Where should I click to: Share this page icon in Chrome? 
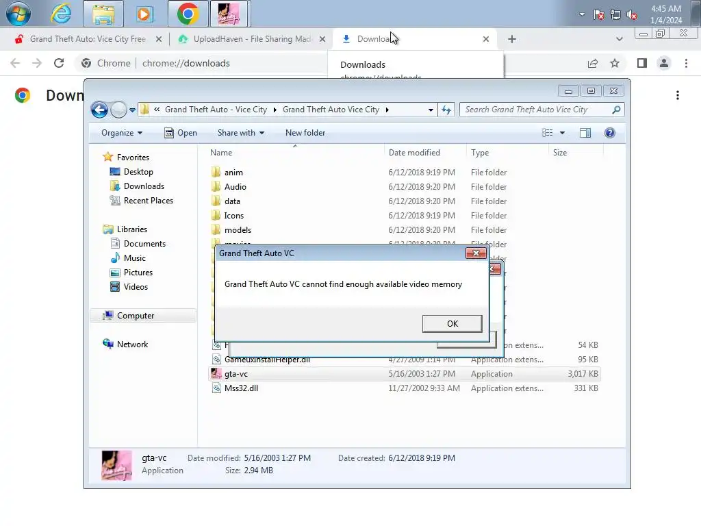click(x=593, y=63)
